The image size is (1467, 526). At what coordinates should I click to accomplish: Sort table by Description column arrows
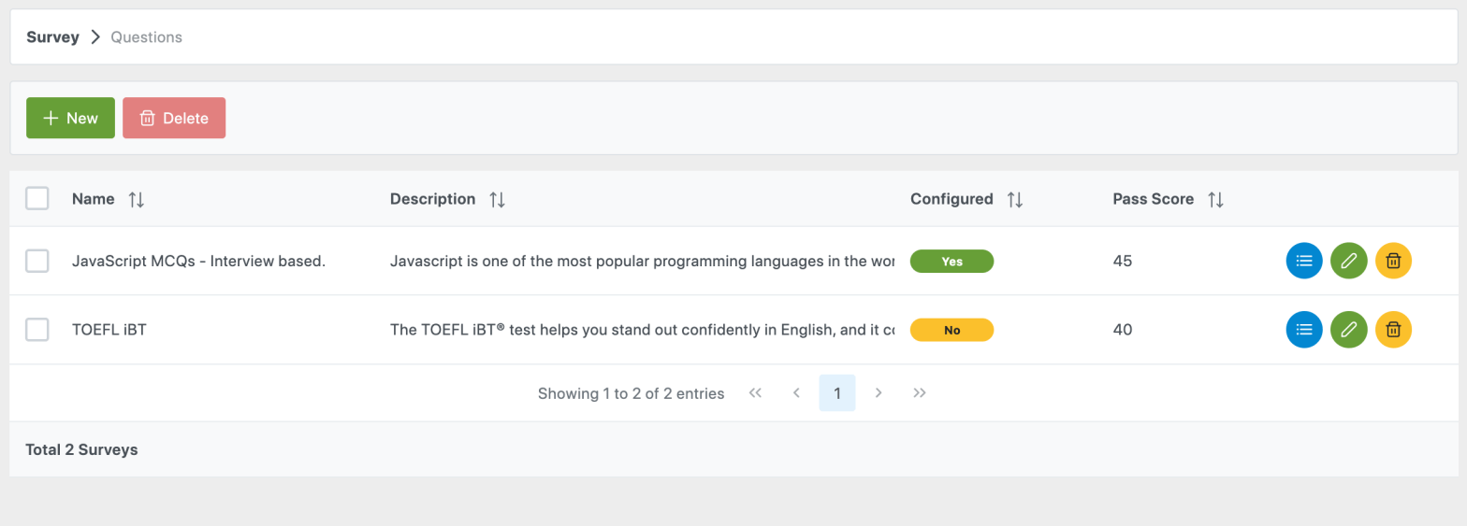click(x=497, y=199)
